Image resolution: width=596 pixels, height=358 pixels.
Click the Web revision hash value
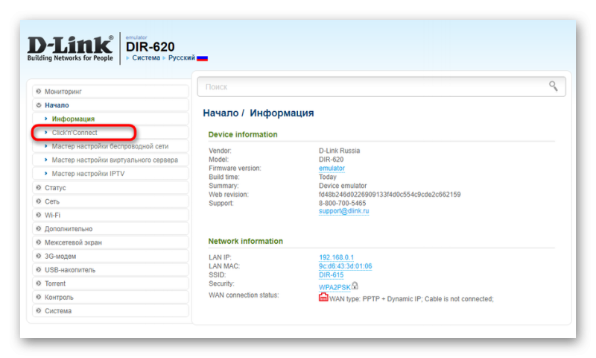(x=390, y=195)
